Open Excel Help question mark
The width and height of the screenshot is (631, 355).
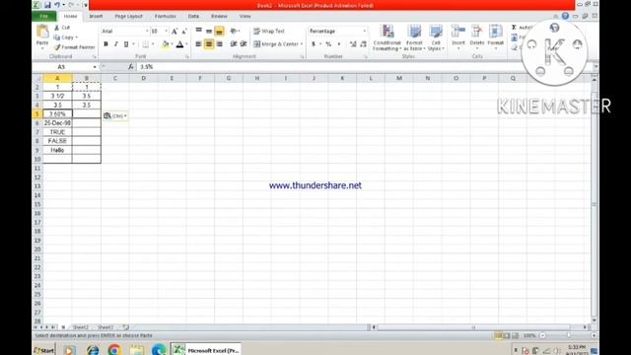tap(565, 16)
